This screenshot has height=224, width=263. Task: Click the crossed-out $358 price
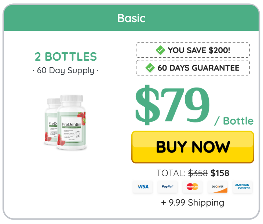[x=198, y=173]
